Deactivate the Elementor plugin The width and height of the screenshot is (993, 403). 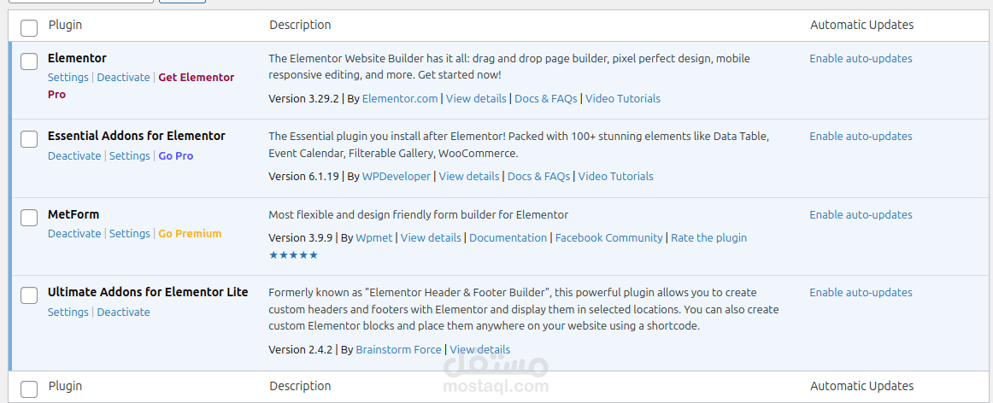coord(124,77)
